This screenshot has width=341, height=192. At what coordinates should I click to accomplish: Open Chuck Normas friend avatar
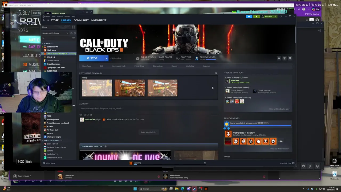[x=254, y=91]
